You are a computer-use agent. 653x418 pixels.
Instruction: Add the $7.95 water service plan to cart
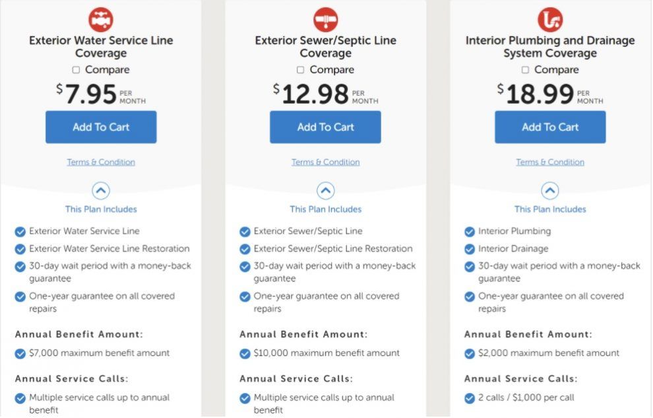pos(101,127)
